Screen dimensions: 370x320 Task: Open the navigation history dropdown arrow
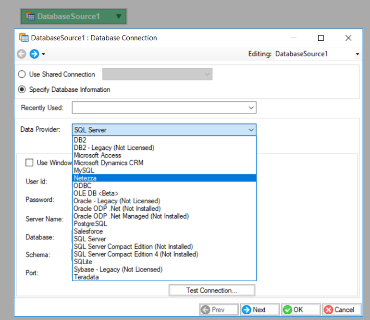click(44, 54)
